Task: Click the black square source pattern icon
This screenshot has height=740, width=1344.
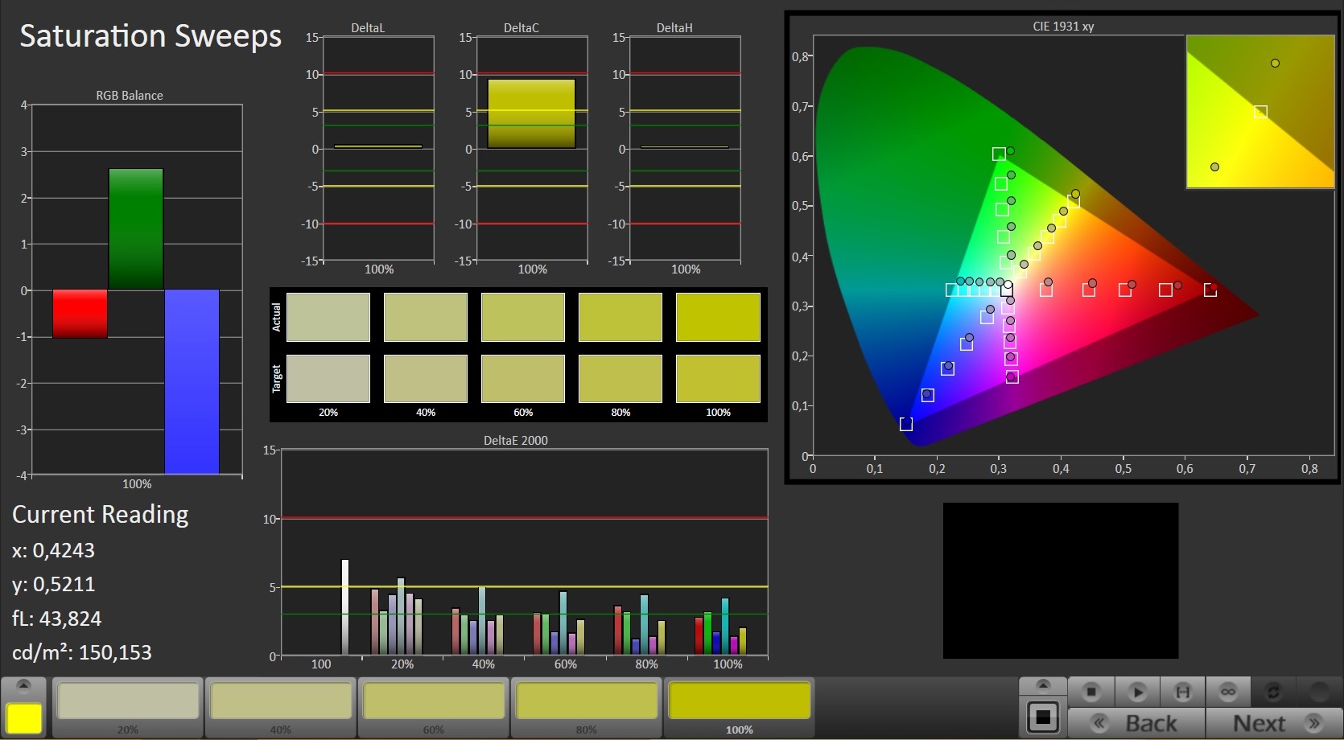Action: tap(1043, 717)
